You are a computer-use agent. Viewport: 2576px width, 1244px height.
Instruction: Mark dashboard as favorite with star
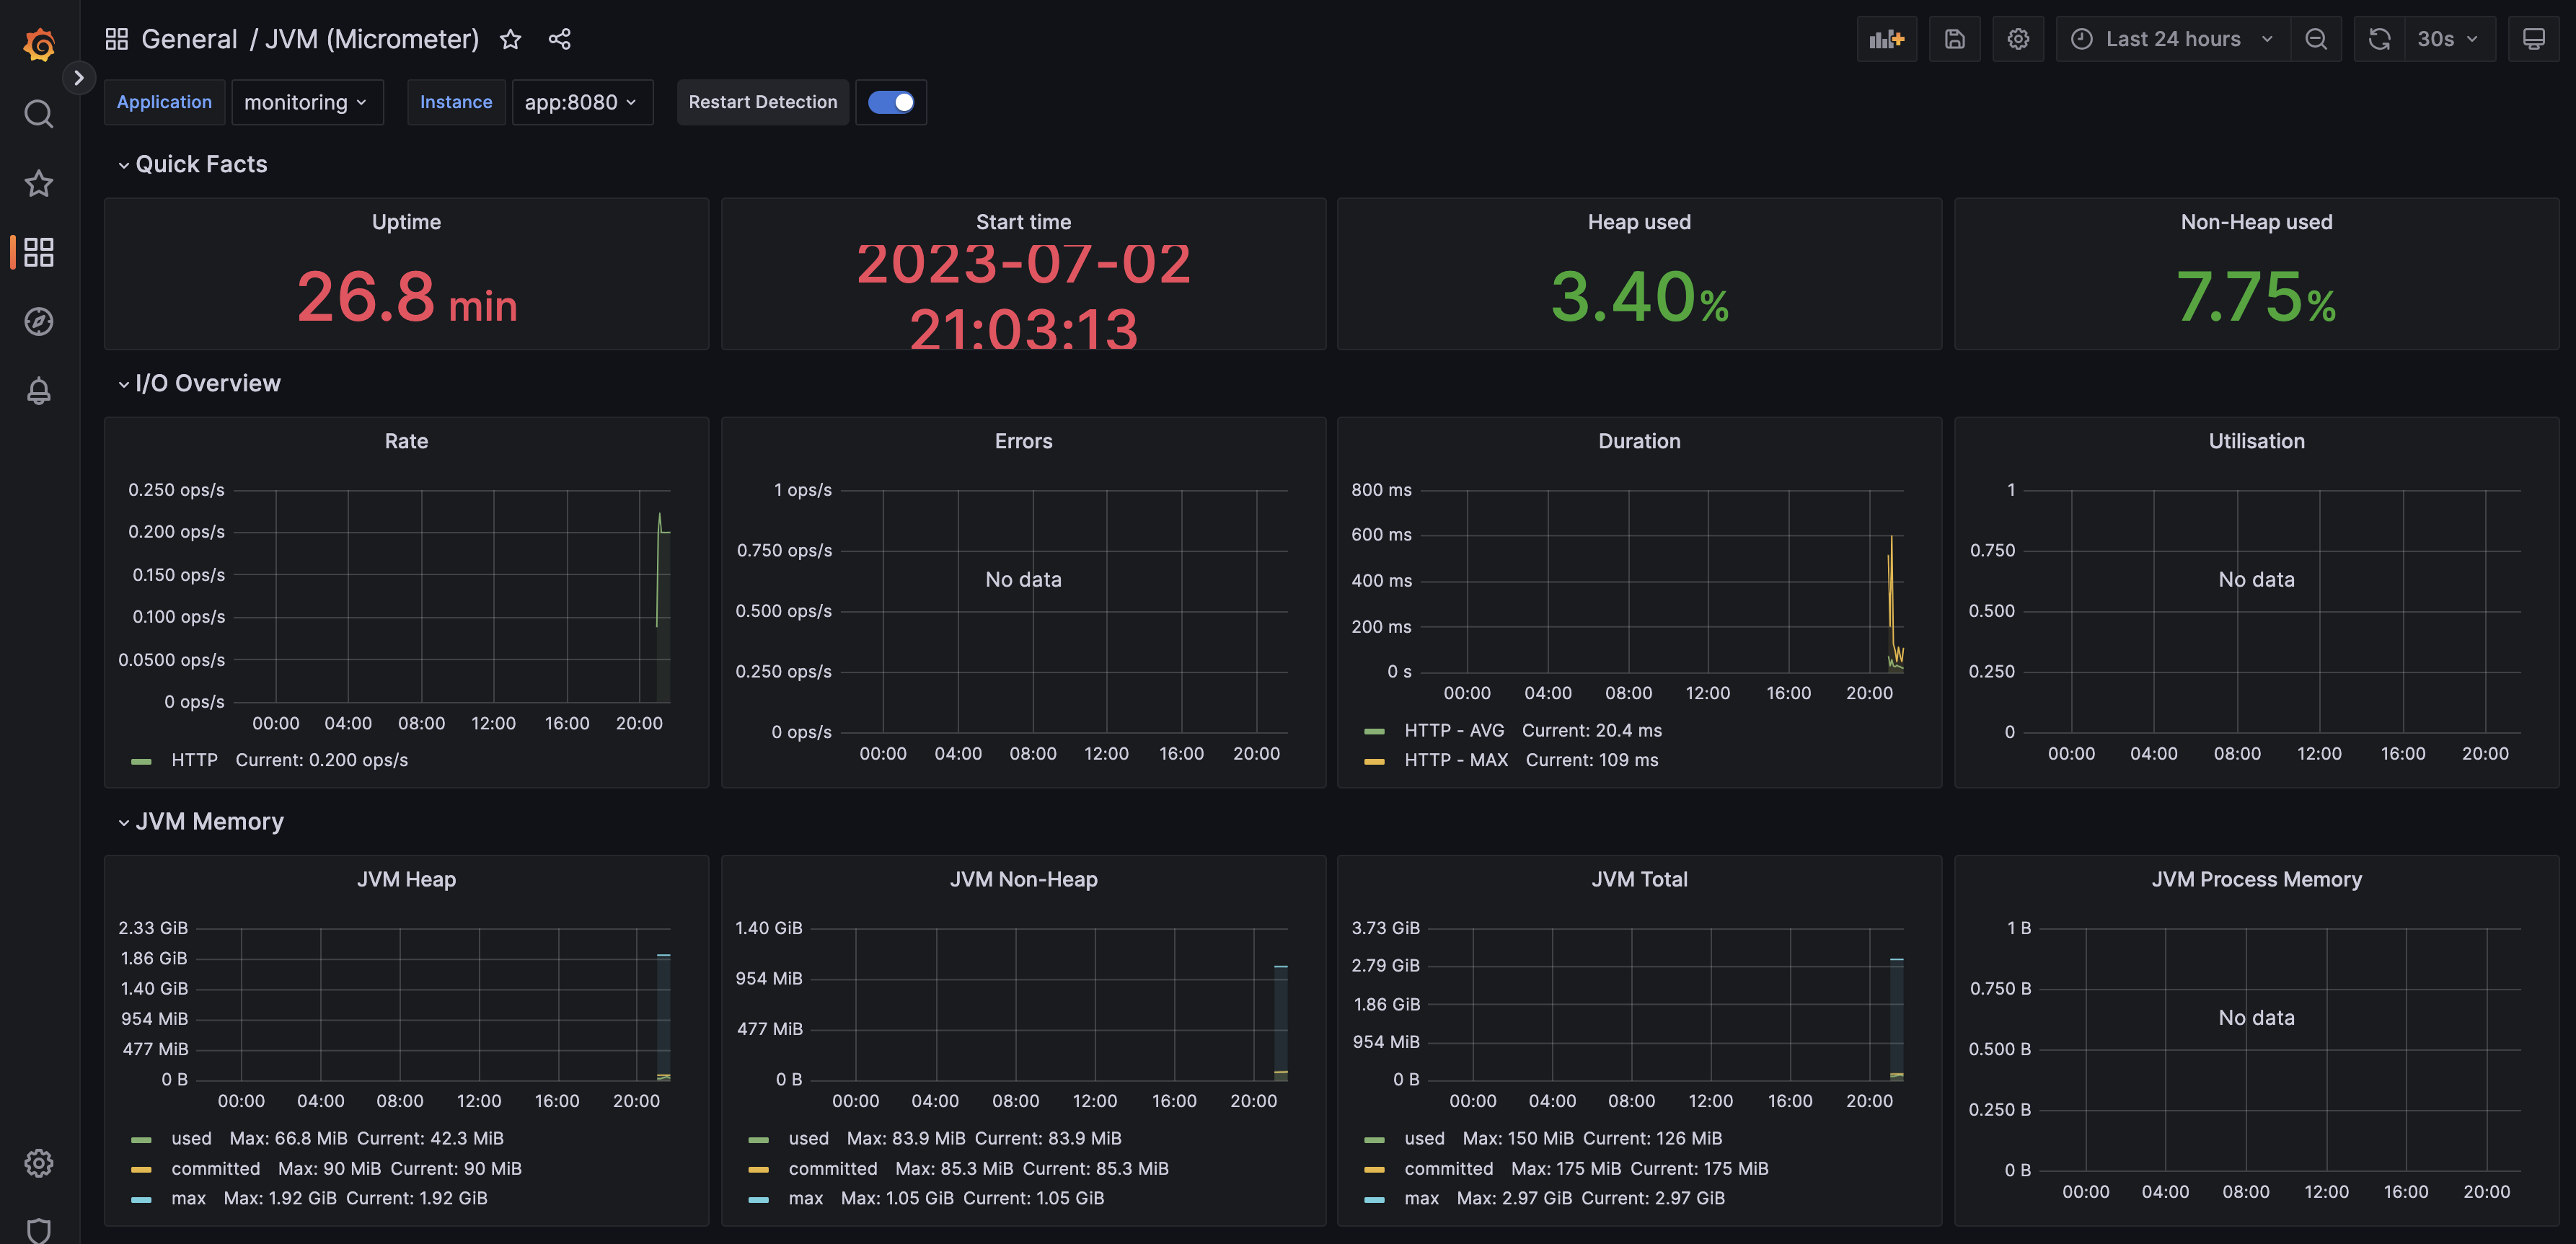click(510, 39)
